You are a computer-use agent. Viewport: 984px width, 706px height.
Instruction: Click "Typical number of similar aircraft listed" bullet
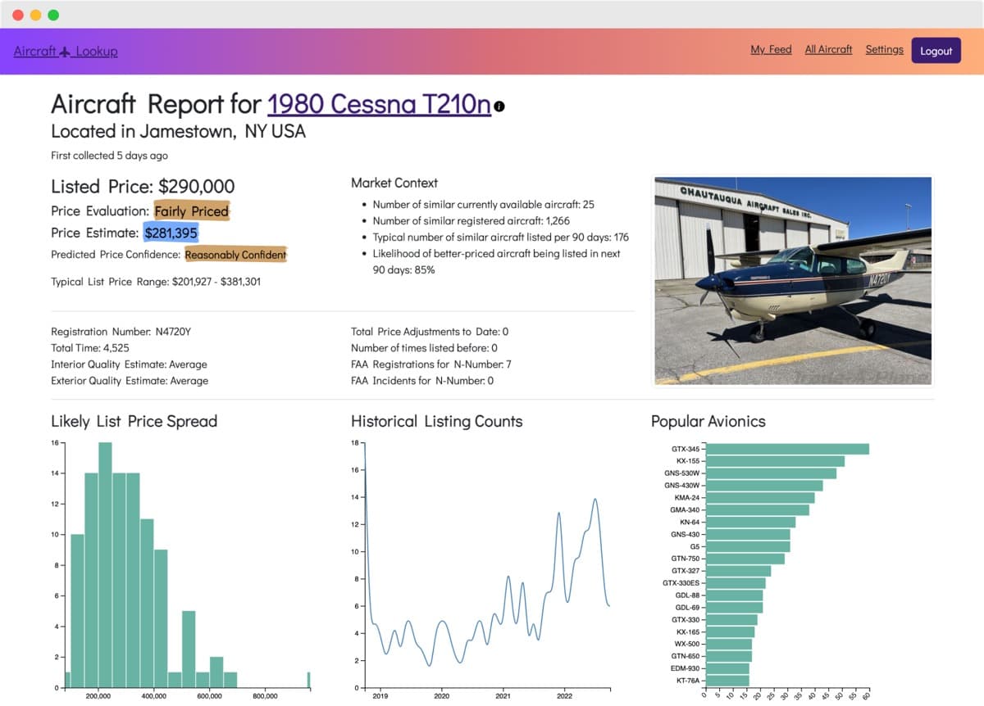[501, 238]
